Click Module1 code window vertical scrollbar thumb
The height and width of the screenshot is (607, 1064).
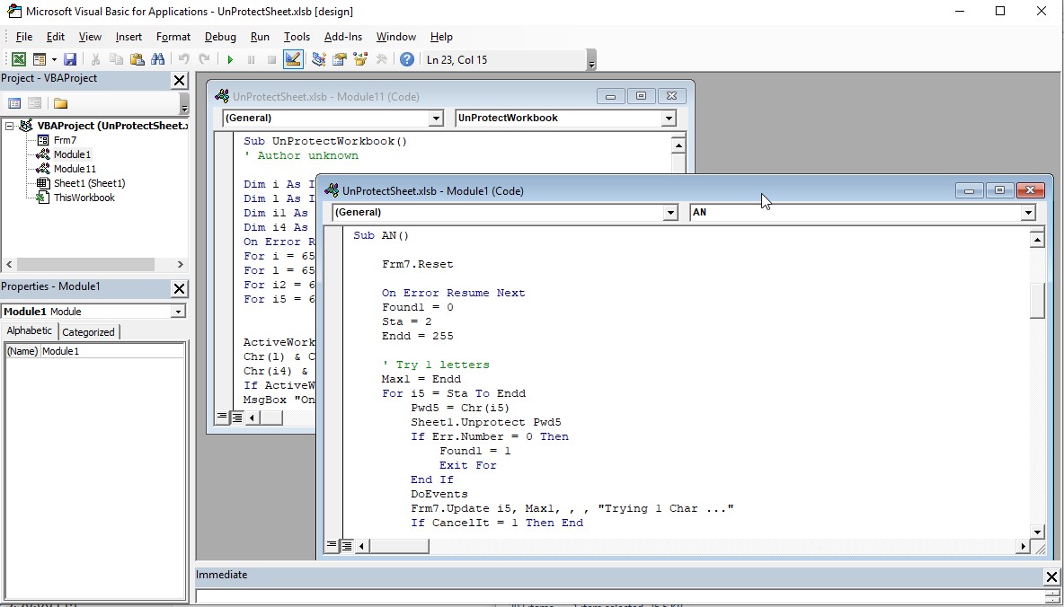pos(1037,300)
